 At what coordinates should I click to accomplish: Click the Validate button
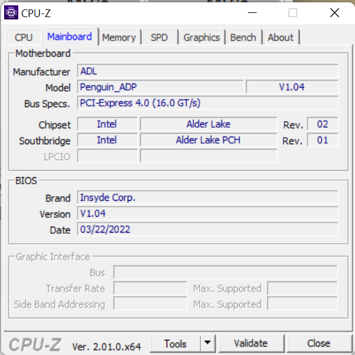(x=251, y=344)
